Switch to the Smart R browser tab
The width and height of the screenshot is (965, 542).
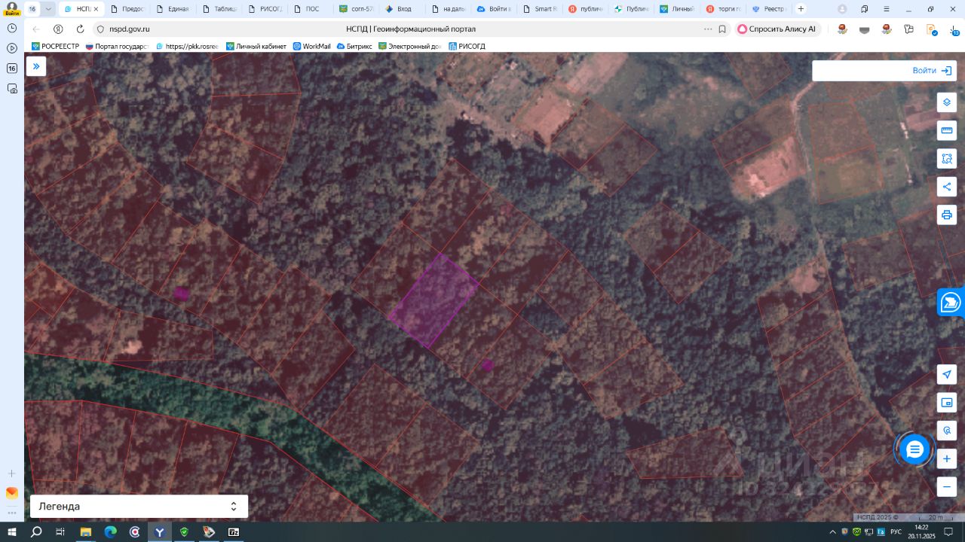point(540,9)
